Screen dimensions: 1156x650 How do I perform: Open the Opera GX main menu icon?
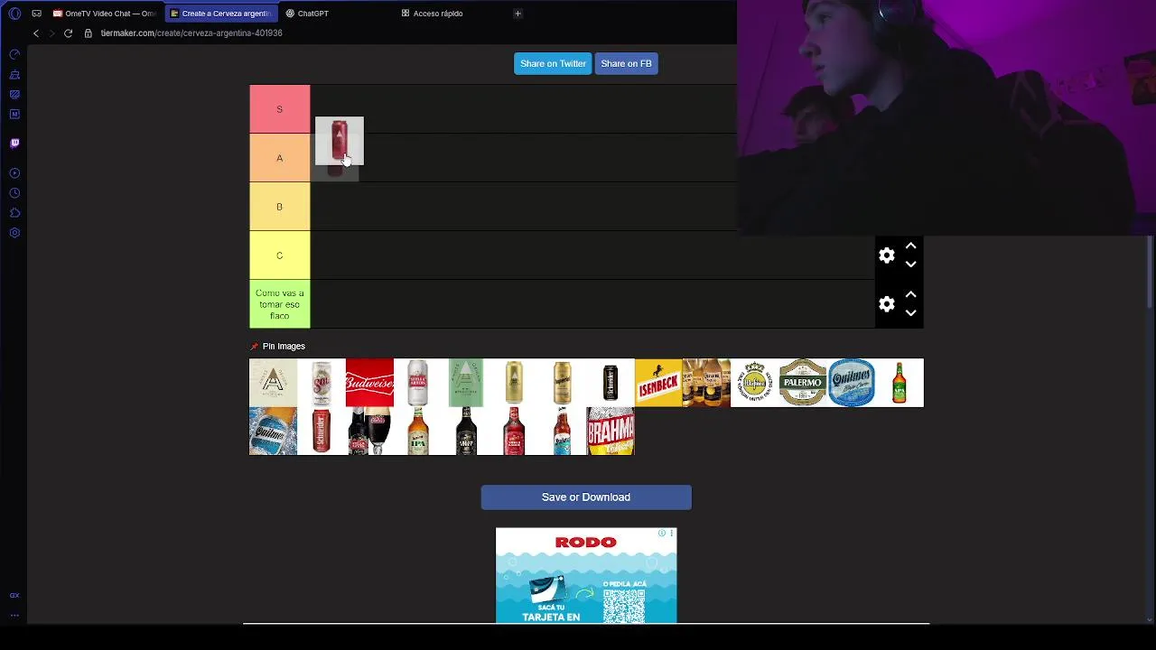pos(14,14)
